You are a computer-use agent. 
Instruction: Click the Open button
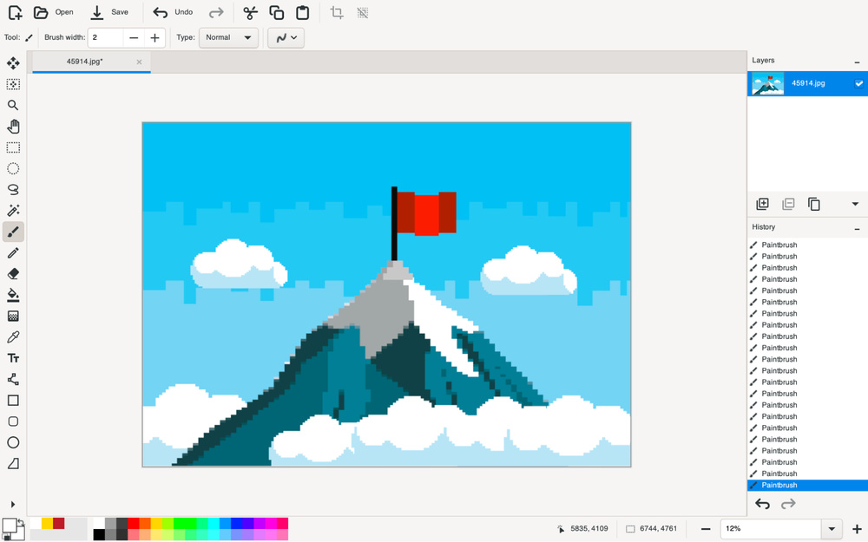(54, 12)
